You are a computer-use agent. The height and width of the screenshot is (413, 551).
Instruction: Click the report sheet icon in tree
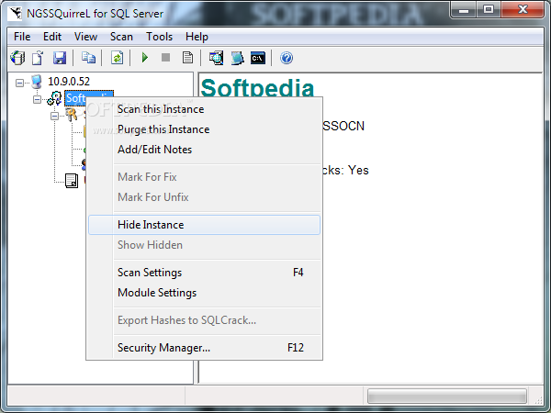point(72,181)
